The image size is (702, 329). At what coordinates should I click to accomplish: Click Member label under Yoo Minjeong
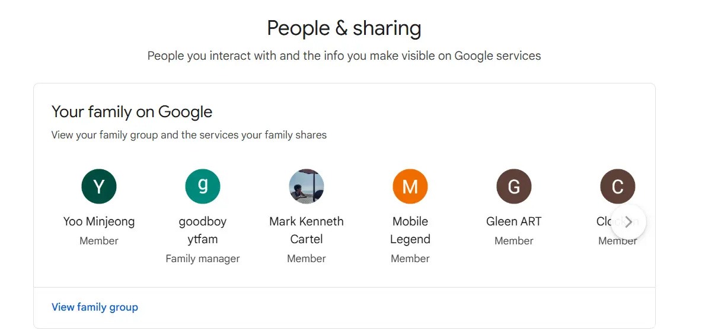point(99,241)
